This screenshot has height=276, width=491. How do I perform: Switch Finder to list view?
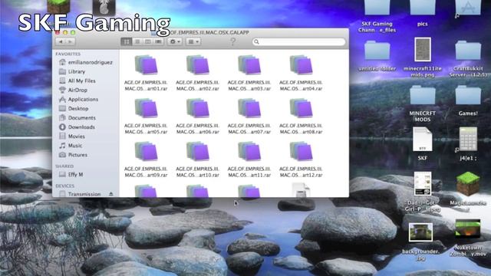coord(137,41)
